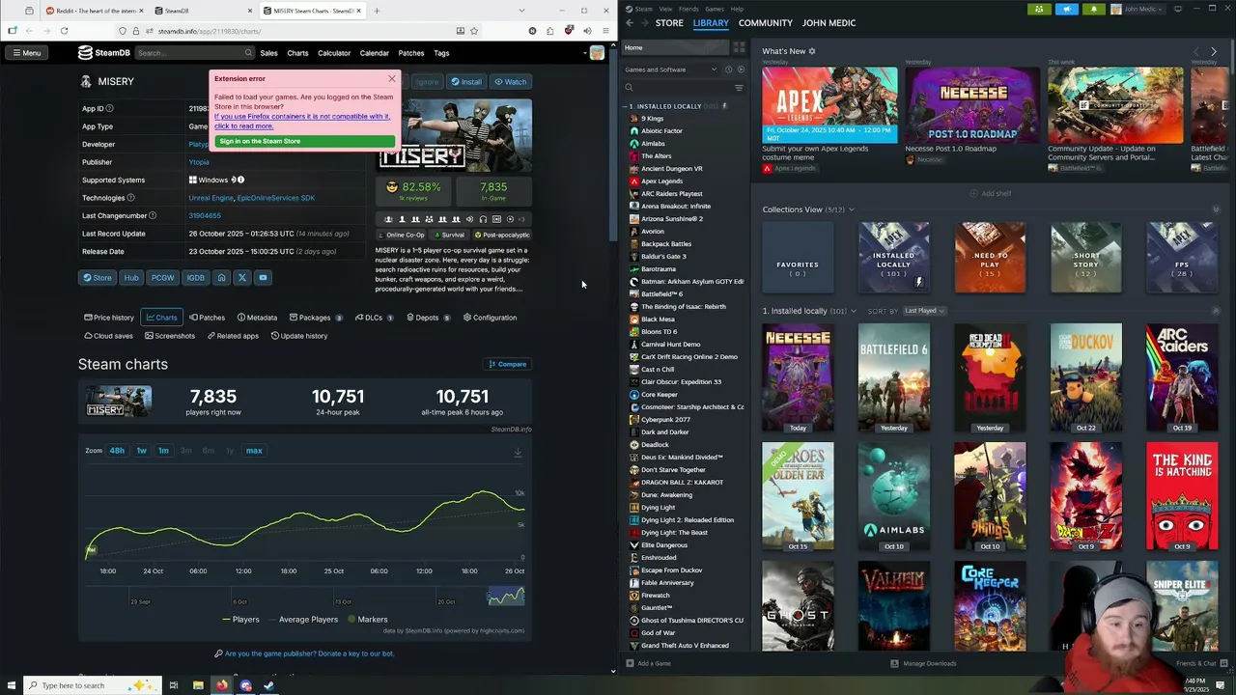This screenshot has height=695, width=1236.
Task: Toggle the Average Players series in legend
Action: click(302, 620)
